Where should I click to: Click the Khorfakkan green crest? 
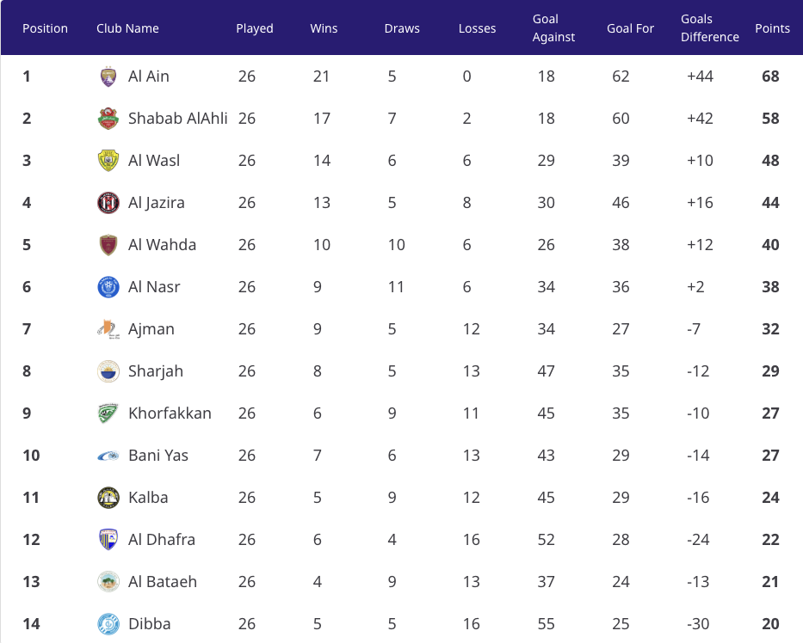tap(108, 413)
